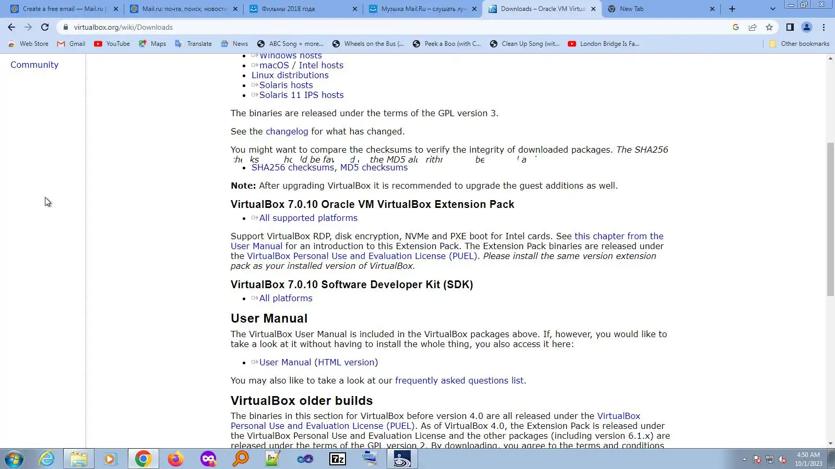Image resolution: width=835 pixels, height=469 pixels.
Task: Open the Peek a Boo bookmark
Action: click(447, 44)
